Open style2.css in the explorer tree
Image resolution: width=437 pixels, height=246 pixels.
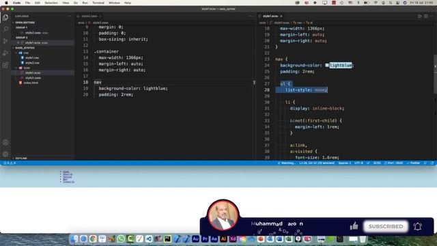(32, 63)
